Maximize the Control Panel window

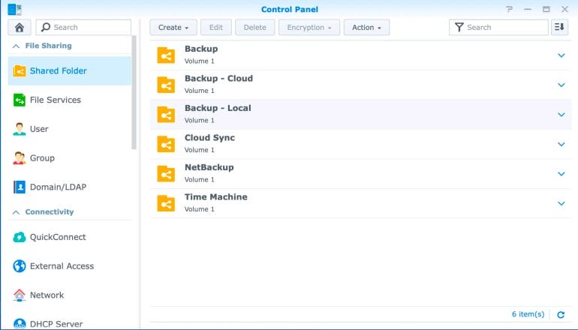(x=546, y=9)
